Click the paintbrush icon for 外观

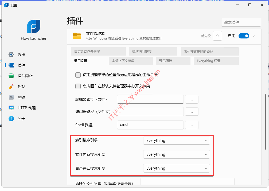click(11, 87)
